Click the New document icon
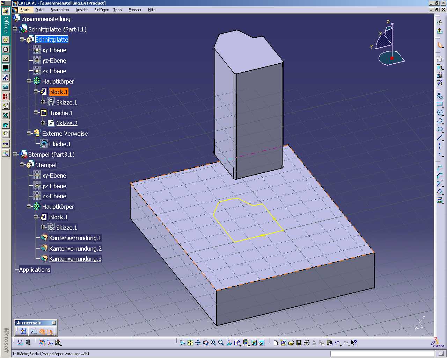Viewport: 447px width, 358px height. [276, 343]
